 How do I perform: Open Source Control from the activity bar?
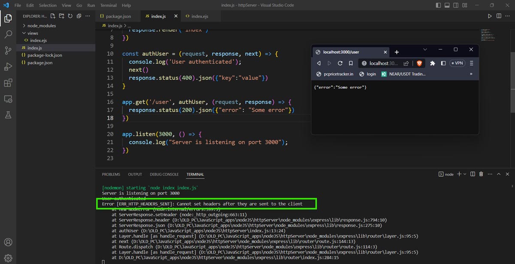pyautogui.click(x=8, y=51)
